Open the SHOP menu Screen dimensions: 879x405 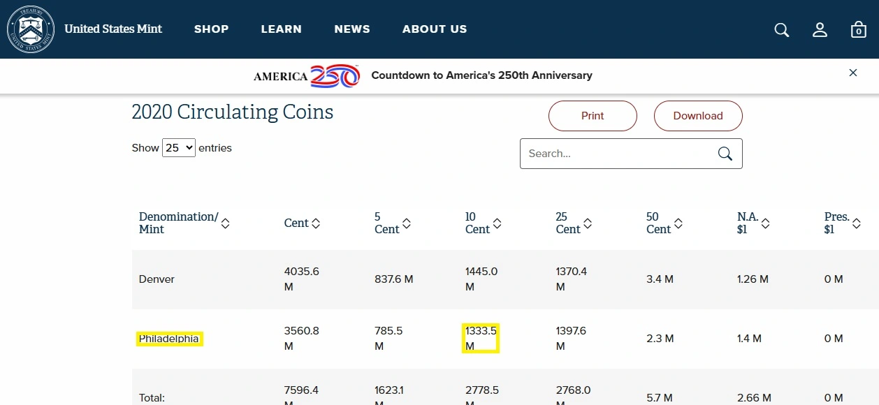(212, 29)
